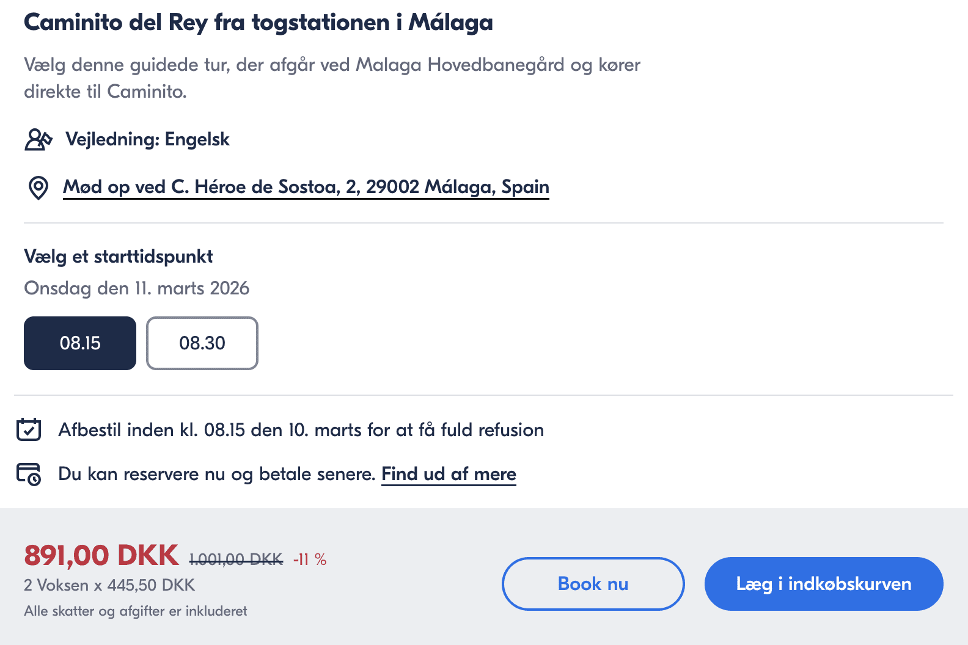Click the reserve now pay later icon
Image resolution: width=968 pixels, height=645 pixels.
[x=29, y=474]
